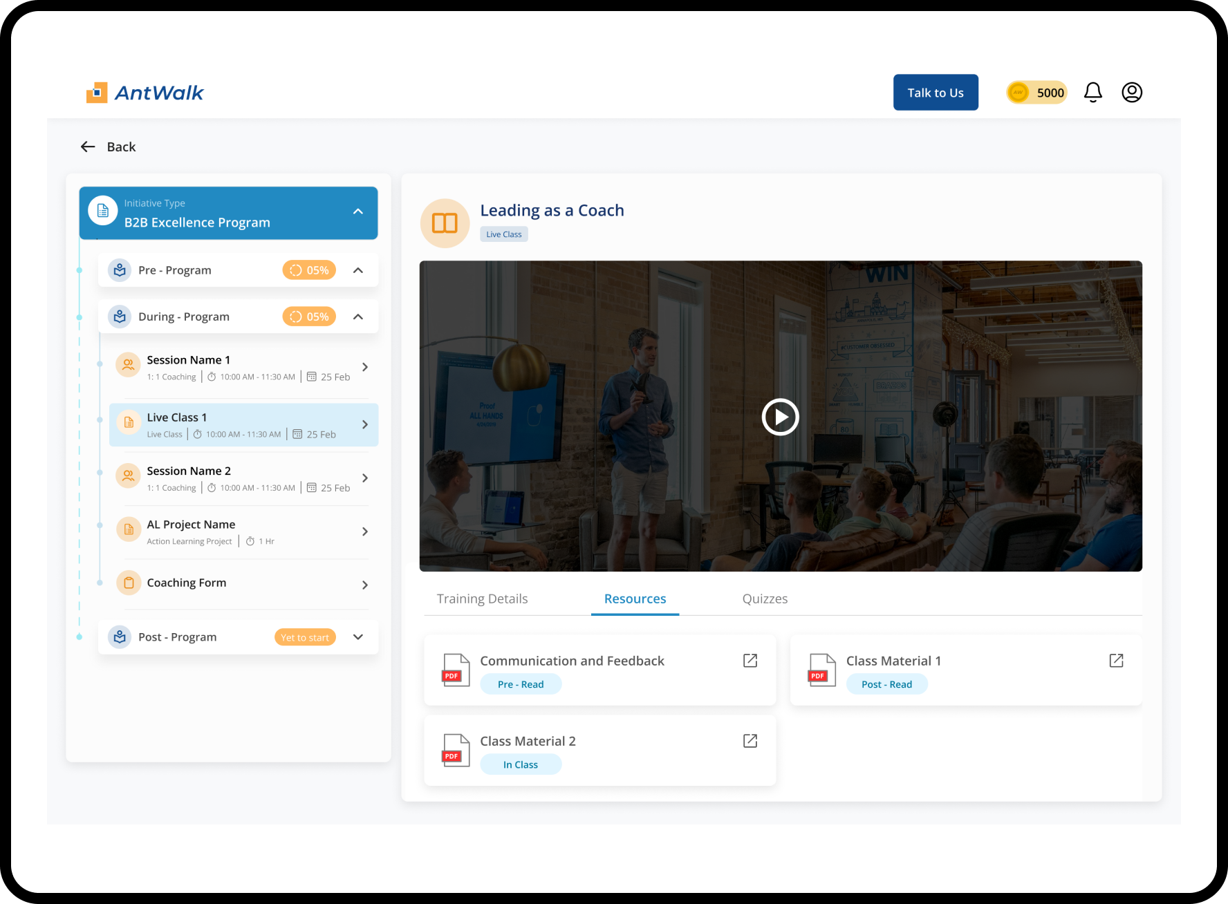Click the During - Program stage icon
This screenshot has width=1228, height=904.
(120, 317)
